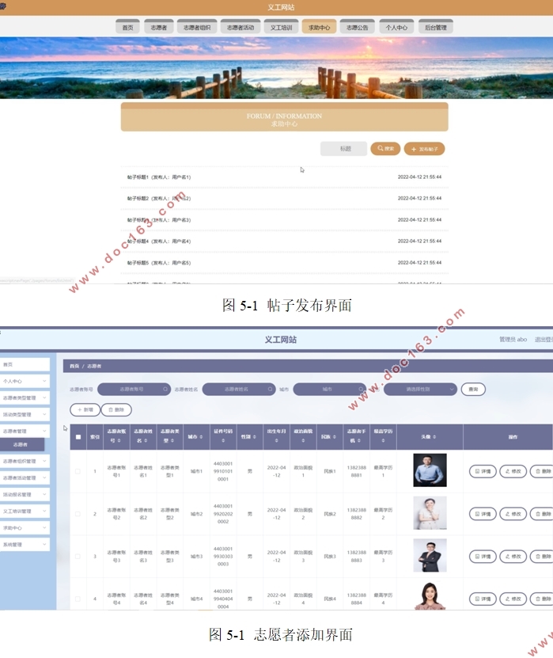Viewport: 553px width, 658px height.
Task: Open the 后台管理 tab
Action: point(436,27)
